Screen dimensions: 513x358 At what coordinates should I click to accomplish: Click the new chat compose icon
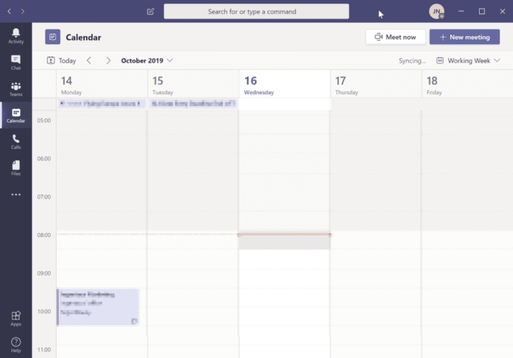point(150,11)
